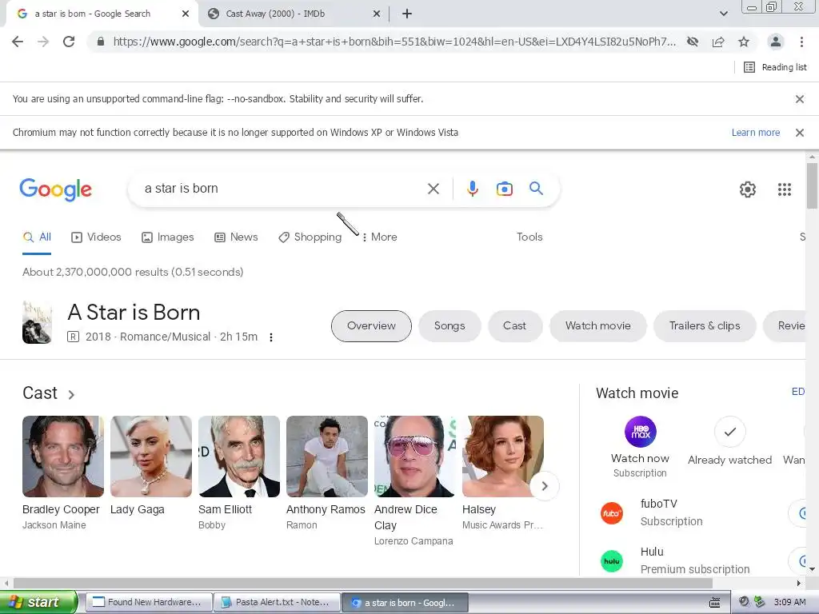Click the horizontal page scrollbar

tap(362, 583)
